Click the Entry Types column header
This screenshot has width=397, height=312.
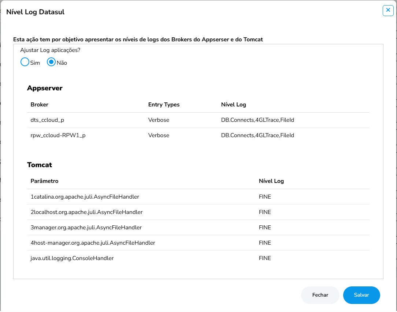pyautogui.click(x=164, y=105)
